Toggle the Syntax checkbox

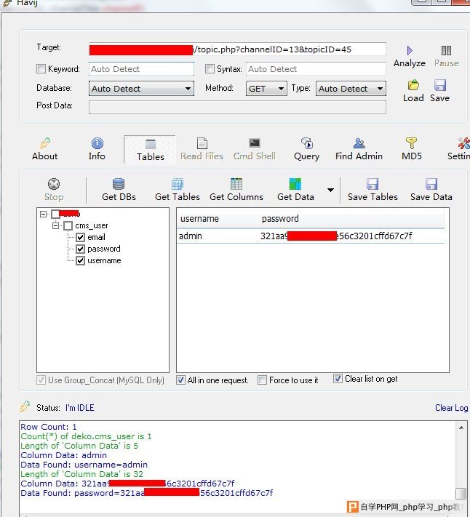210,69
